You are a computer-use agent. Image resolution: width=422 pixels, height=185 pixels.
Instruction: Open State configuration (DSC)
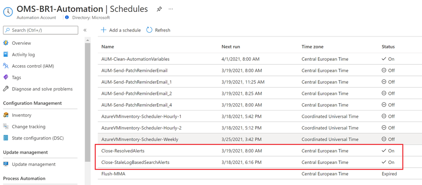tap(38, 138)
